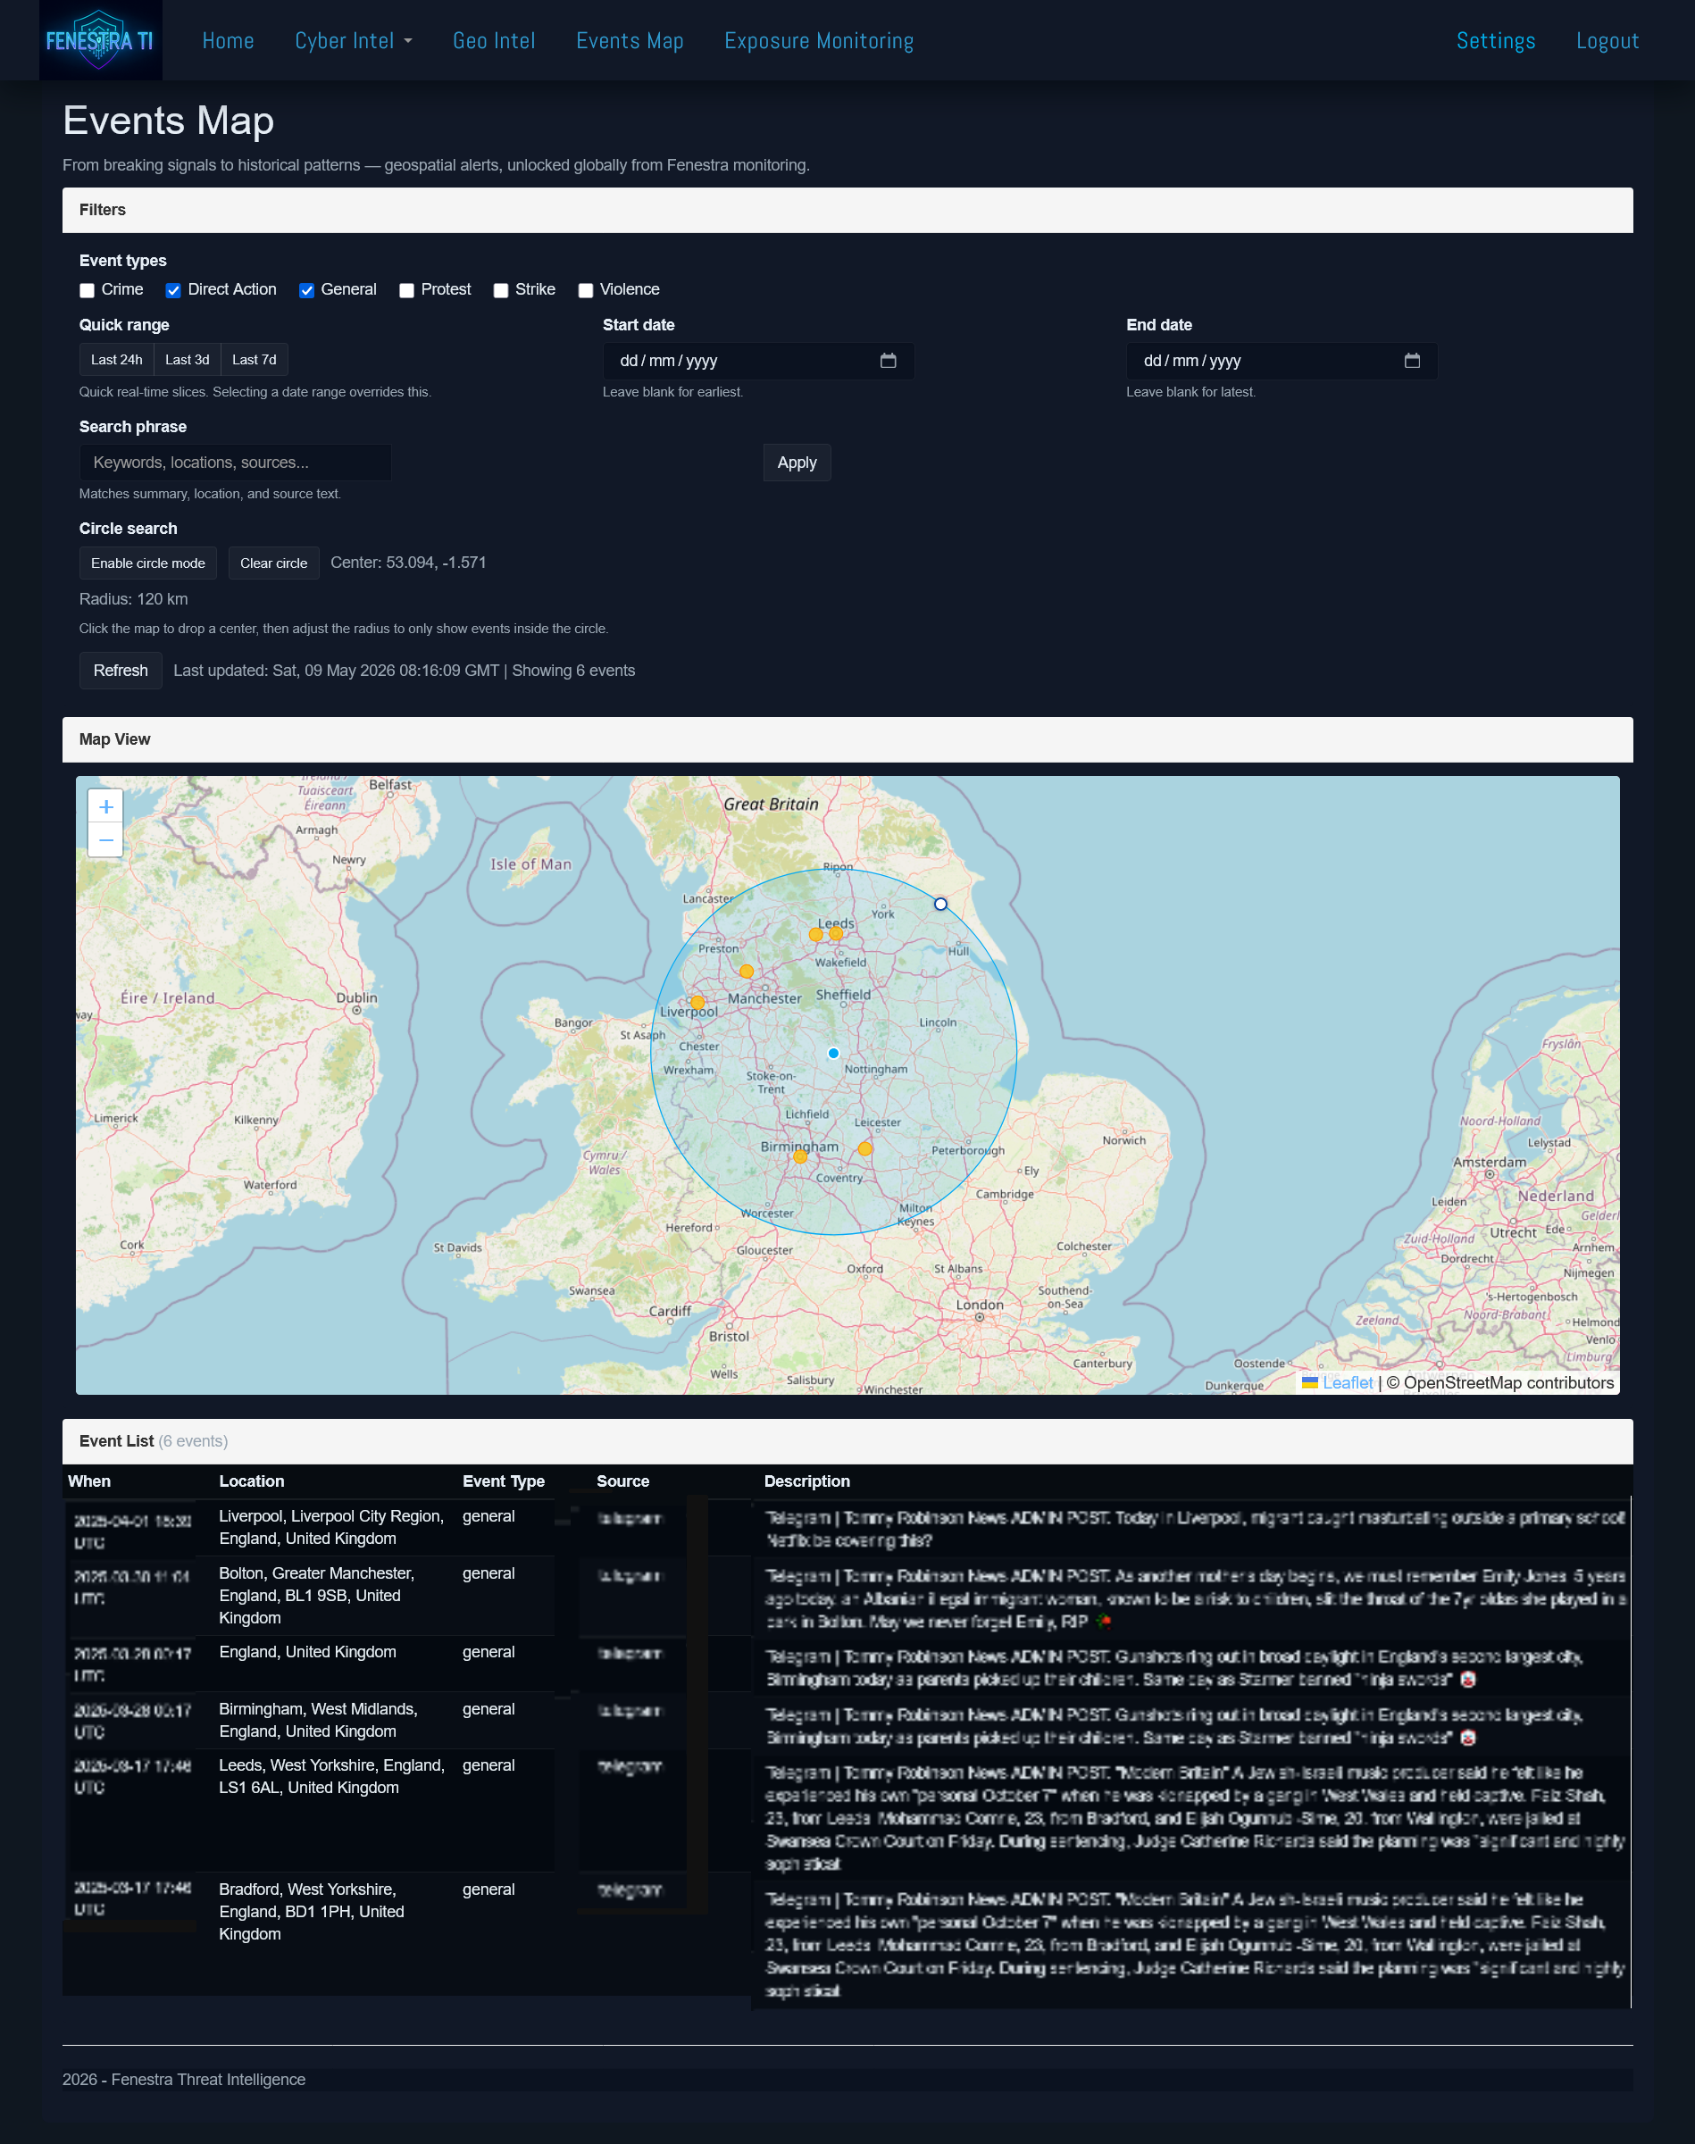Open the Start date calendar picker
The height and width of the screenshot is (2144, 1695).
tap(889, 361)
